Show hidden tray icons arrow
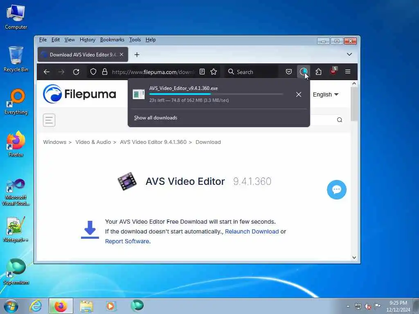This screenshot has height=314, width=419. point(348,306)
